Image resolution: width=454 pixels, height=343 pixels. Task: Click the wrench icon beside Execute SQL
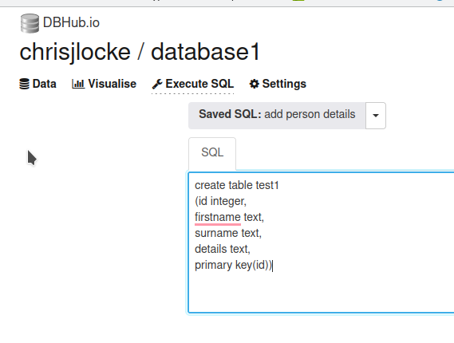pos(157,84)
